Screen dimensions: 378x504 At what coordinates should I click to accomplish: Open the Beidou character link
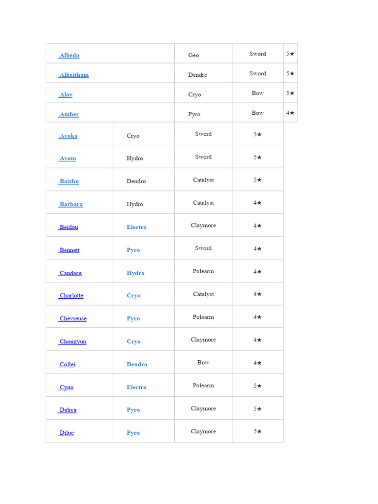click(x=68, y=227)
